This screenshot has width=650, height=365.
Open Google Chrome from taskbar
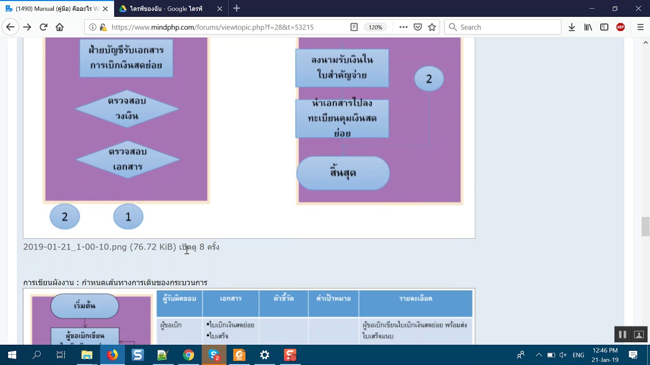pos(188,355)
